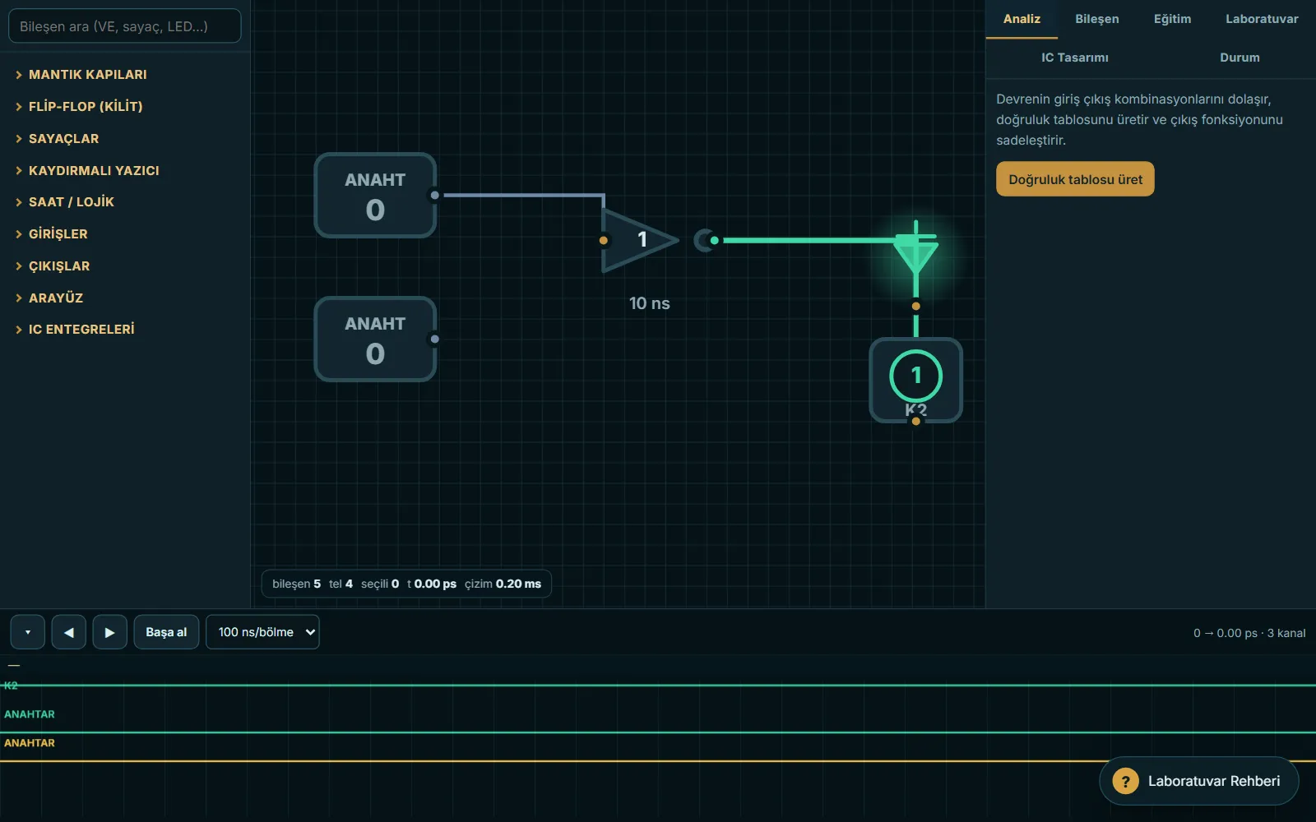
Task: Click Doğruluk tablosu üret button
Action: tap(1075, 179)
